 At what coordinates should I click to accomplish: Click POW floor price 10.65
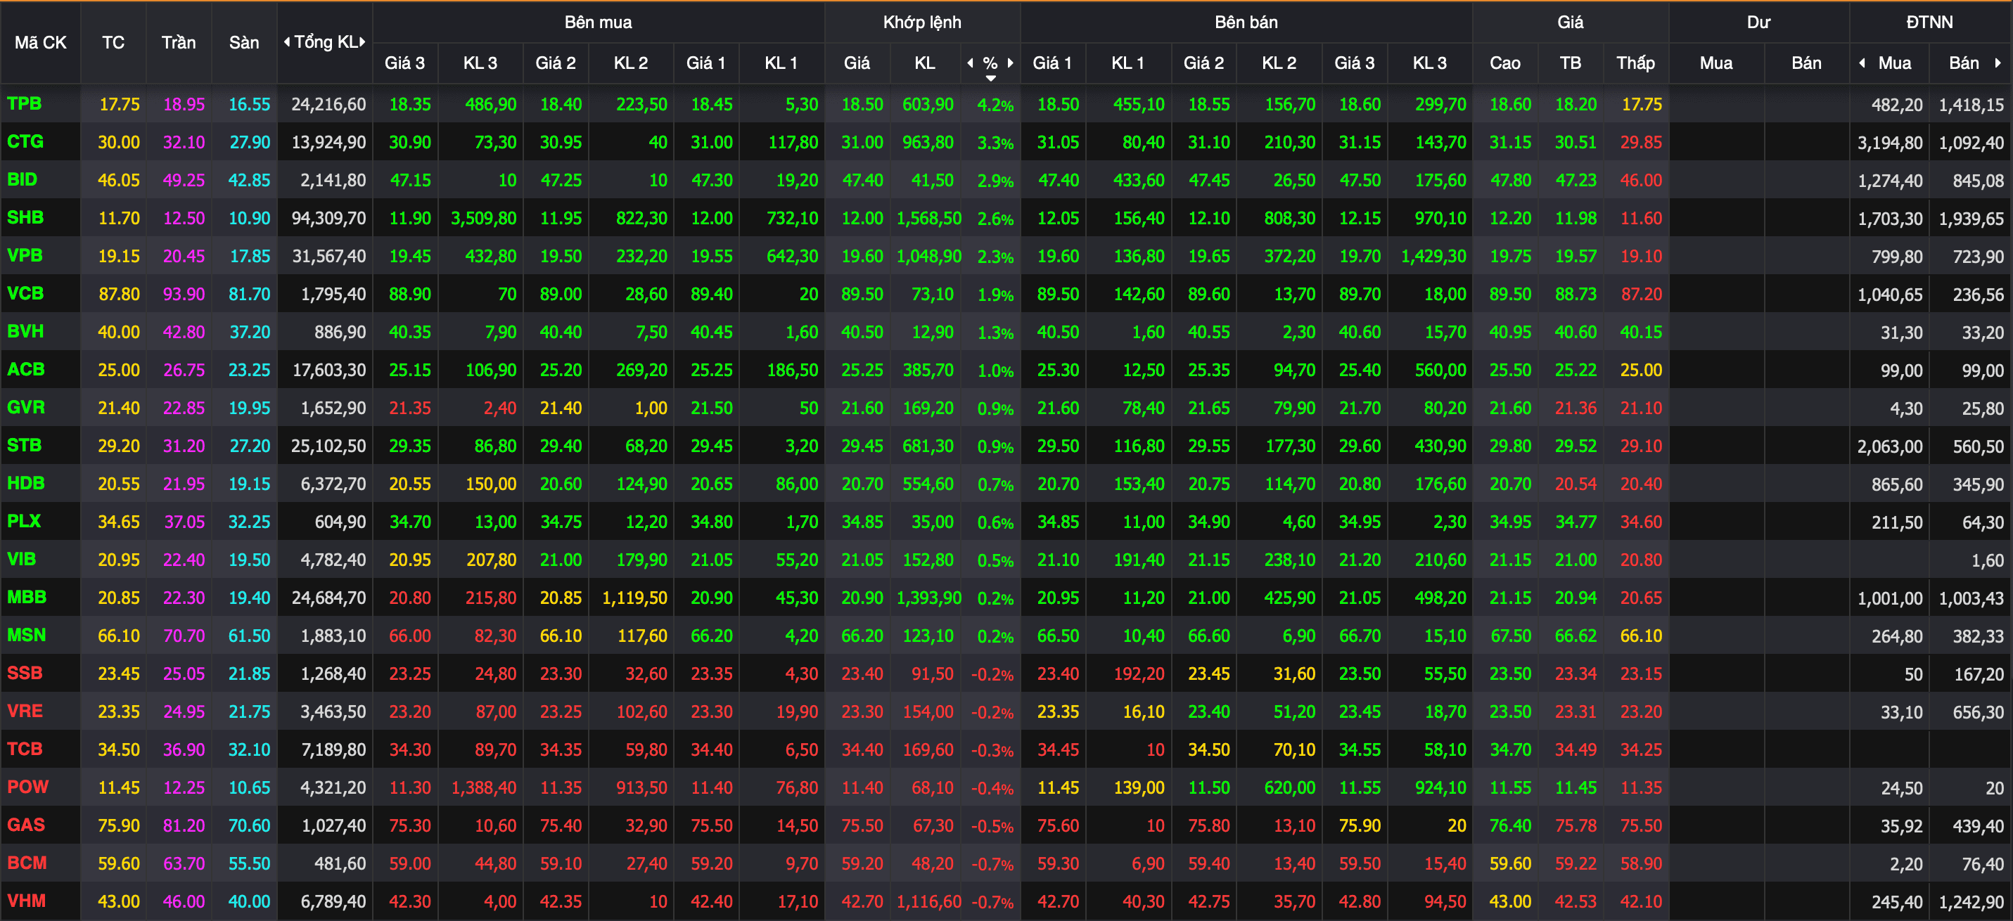pos(249,788)
